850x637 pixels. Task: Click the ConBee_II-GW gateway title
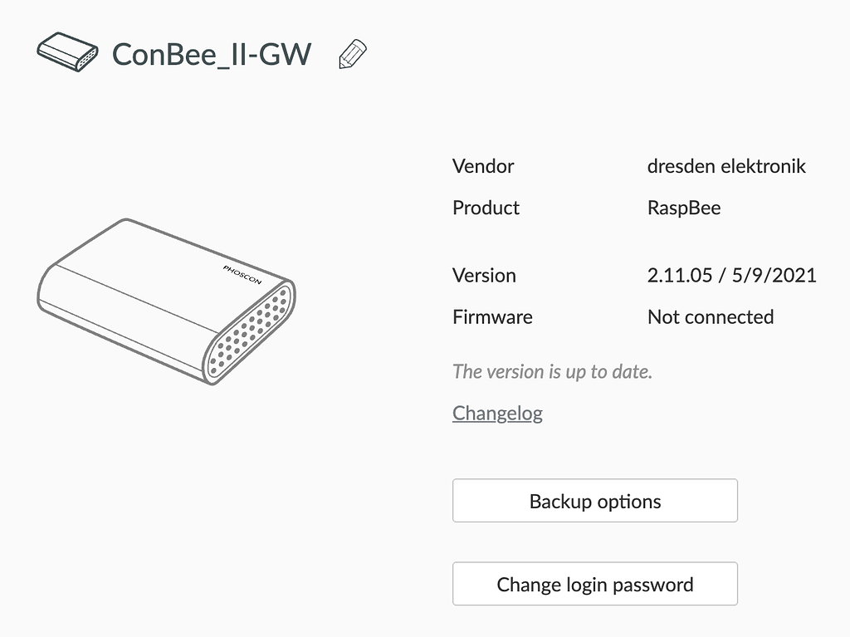[212, 53]
